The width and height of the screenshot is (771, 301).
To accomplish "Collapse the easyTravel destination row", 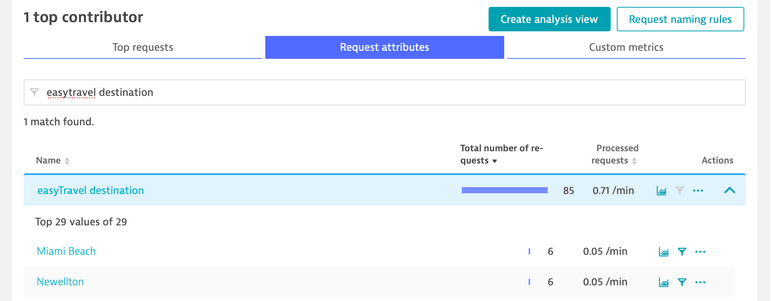I will (x=729, y=190).
